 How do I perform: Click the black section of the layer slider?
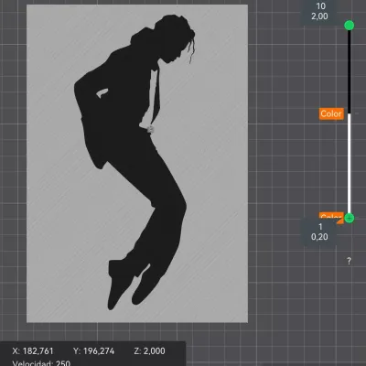[350, 71]
